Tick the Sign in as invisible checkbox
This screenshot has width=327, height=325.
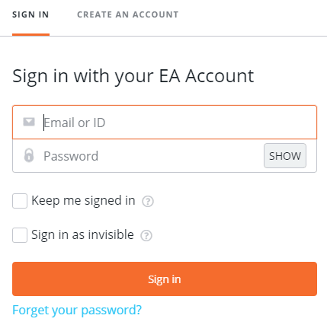[x=20, y=235]
